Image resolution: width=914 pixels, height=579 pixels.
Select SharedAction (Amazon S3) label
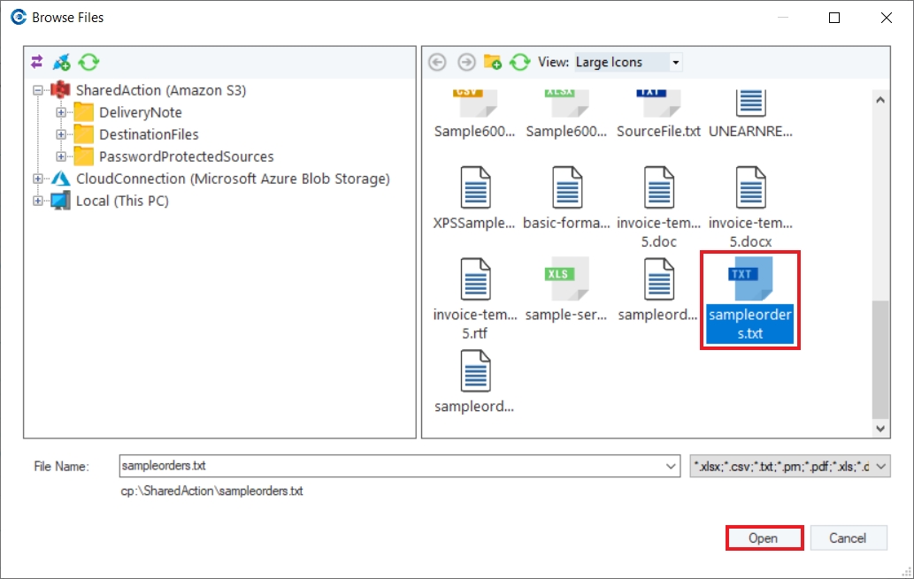[161, 90]
